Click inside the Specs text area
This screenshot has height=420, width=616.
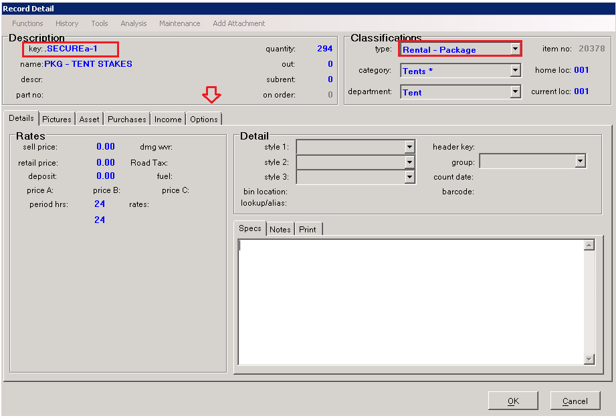click(x=409, y=300)
